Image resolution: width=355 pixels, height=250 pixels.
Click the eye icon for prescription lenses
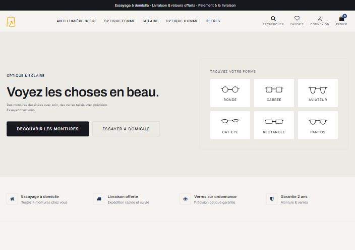185,199
